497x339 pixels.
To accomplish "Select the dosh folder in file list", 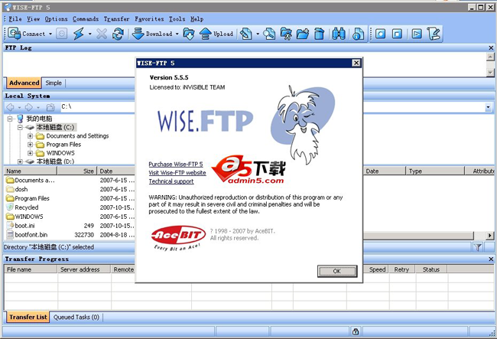I will [21, 189].
